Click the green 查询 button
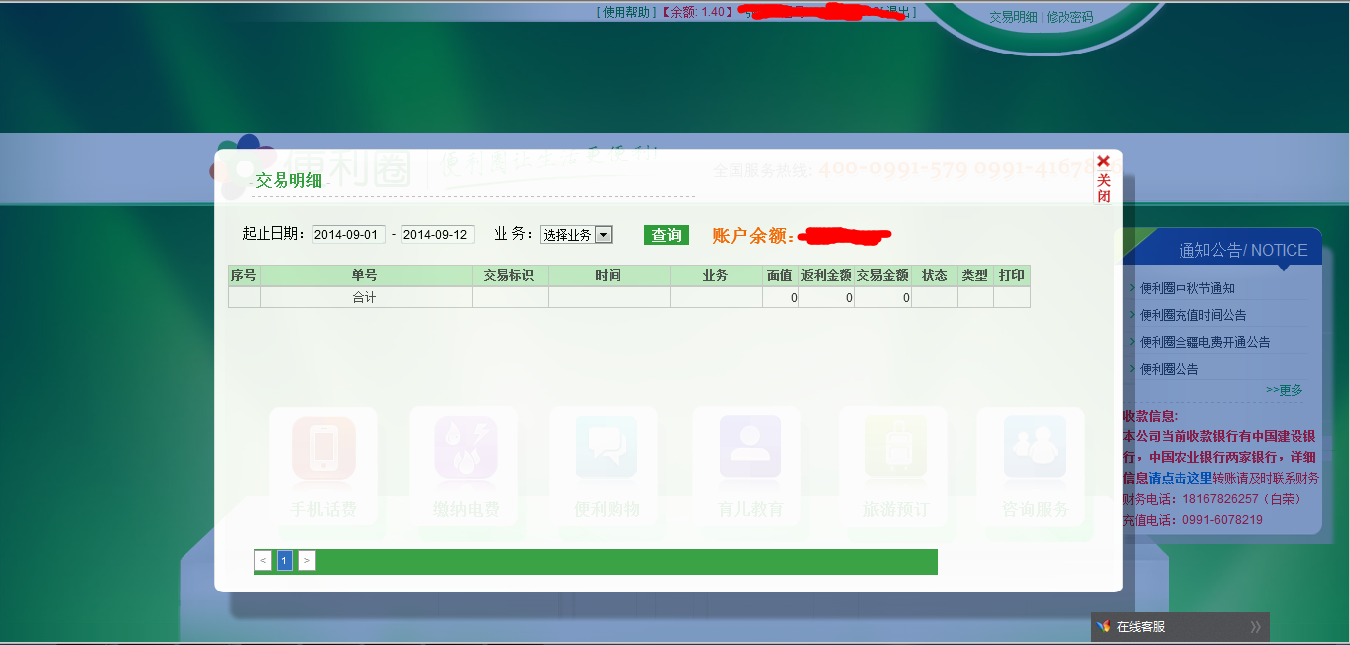 666,235
